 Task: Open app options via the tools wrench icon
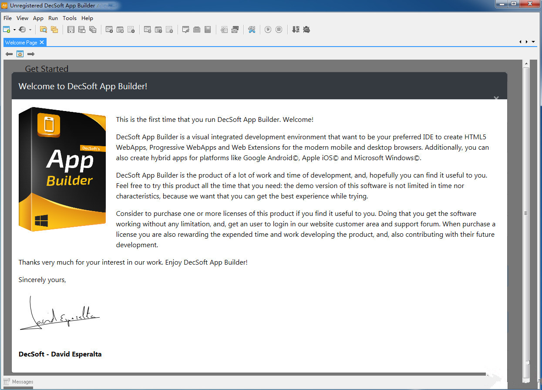(x=252, y=29)
